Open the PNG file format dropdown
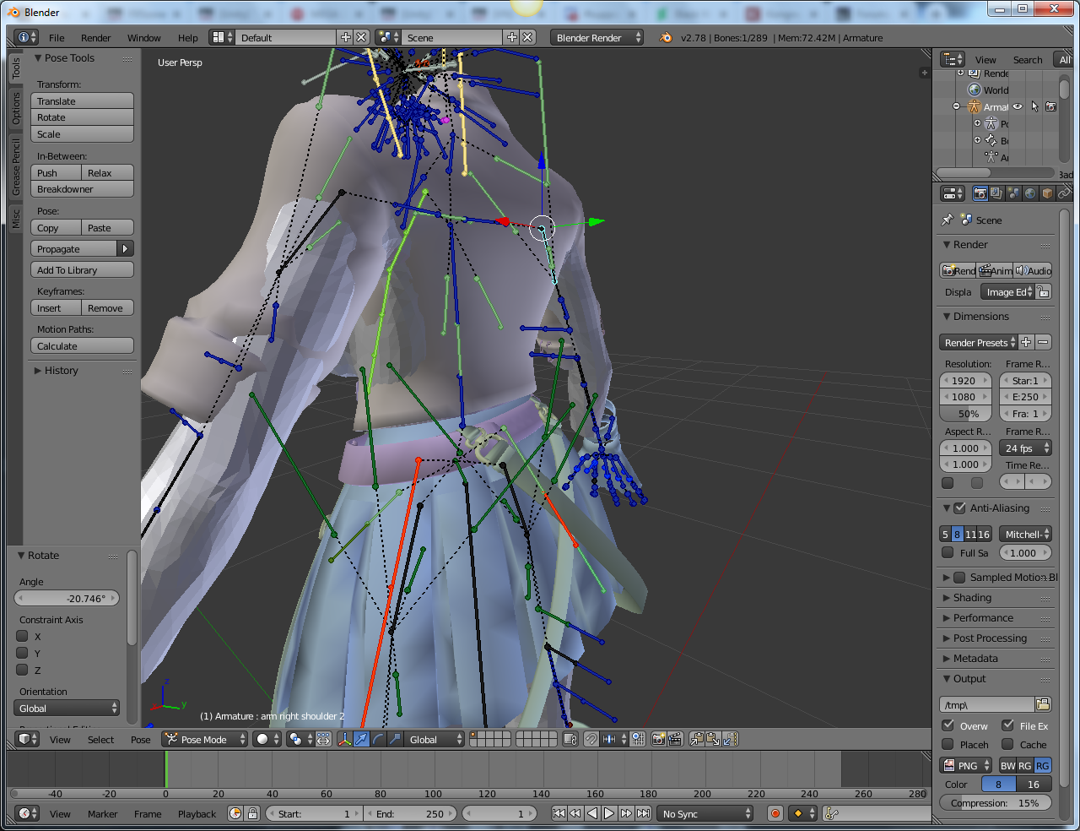1080x831 pixels. pos(966,765)
